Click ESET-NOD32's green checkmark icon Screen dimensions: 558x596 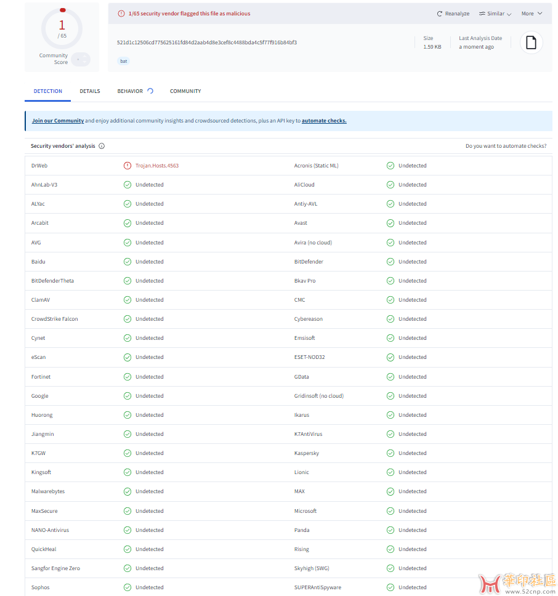click(x=390, y=357)
